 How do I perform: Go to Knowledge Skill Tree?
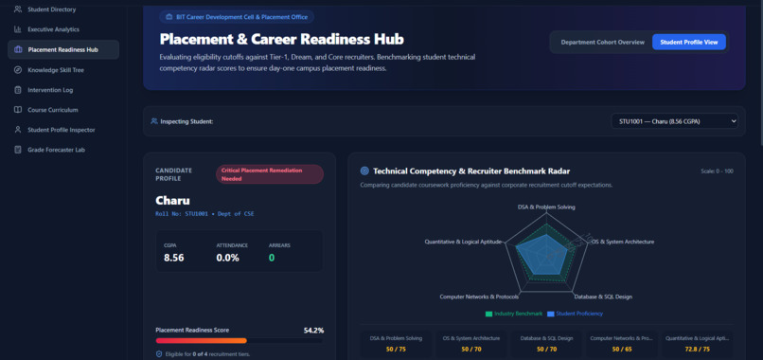[x=63, y=70]
